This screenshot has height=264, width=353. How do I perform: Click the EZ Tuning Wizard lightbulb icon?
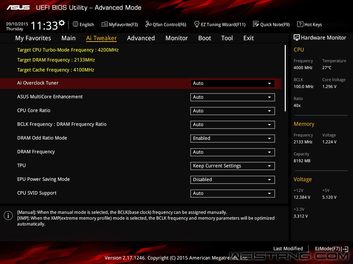coord(197,24)
